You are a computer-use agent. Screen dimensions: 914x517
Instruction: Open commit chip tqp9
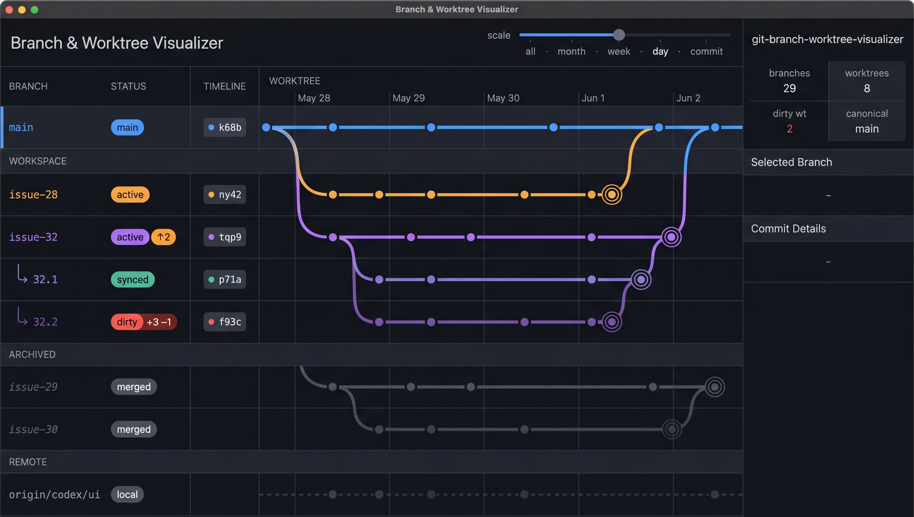(225, 237)
